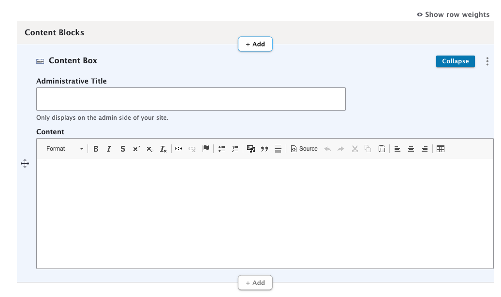Click the Administrative Title text field
501x297 pixels.
pyautogui.click(x=191, y=99)
